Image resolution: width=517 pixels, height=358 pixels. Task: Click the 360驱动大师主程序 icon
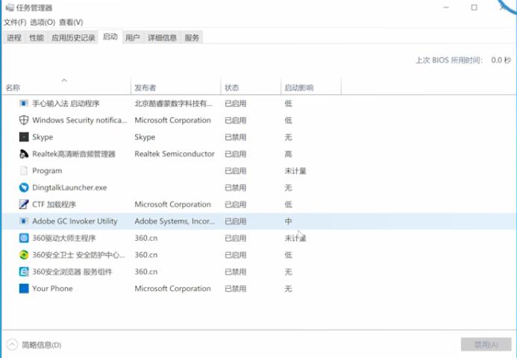coord(24,238)
